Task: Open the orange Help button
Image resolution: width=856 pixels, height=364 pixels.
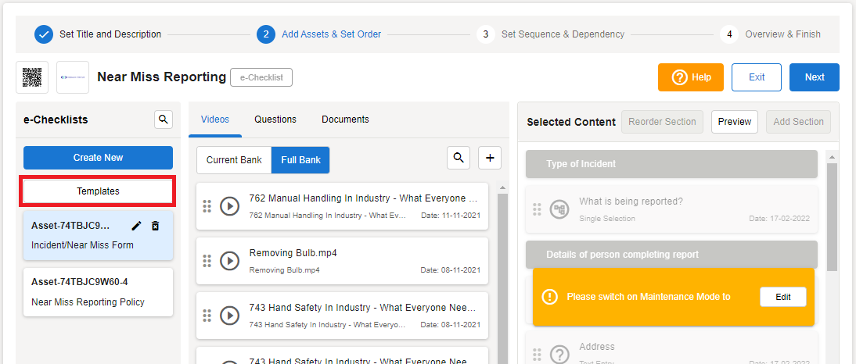Action: 691,77
